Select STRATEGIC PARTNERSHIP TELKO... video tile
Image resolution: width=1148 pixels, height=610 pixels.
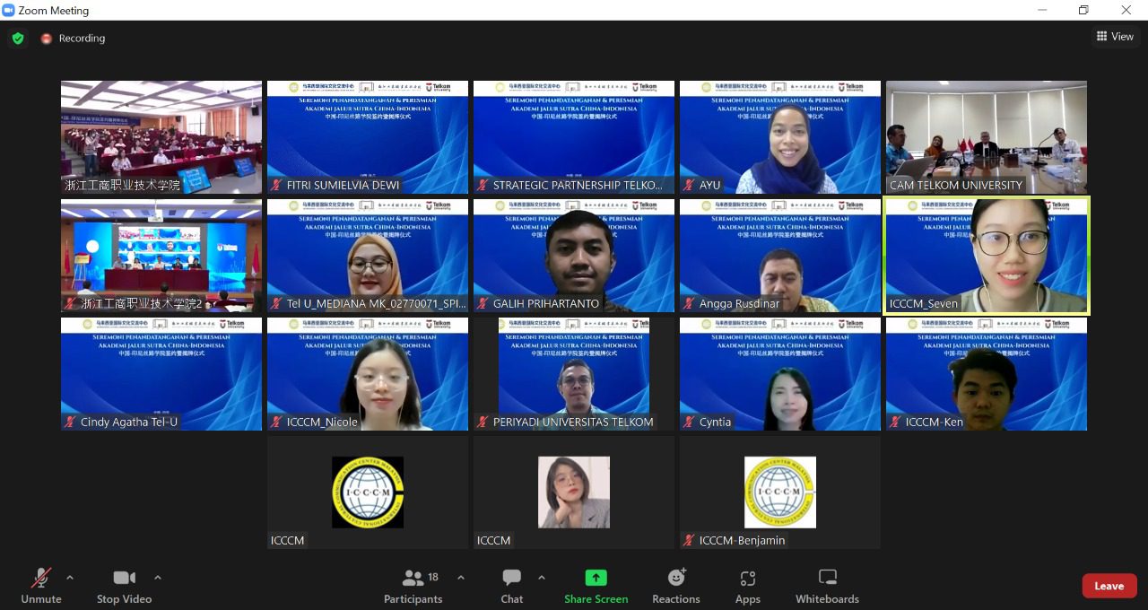pos(574,137)
